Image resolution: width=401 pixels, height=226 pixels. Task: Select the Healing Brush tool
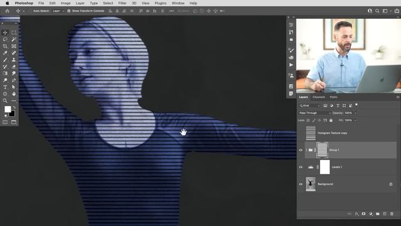[x=14, y=53]
